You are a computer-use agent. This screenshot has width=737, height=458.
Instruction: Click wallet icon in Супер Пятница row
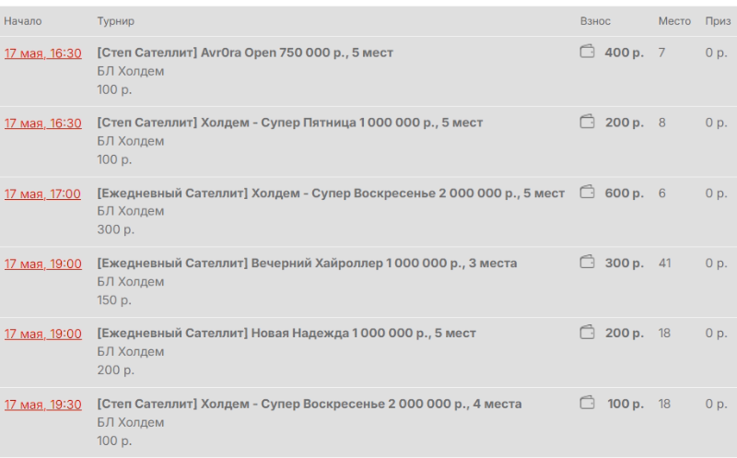point(587,122)
